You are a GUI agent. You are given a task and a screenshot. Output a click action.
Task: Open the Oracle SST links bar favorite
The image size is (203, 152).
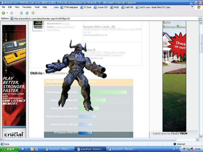[101, 7]
